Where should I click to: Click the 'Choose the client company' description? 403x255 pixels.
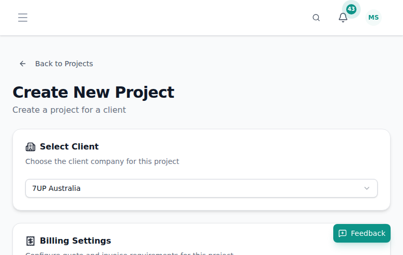102,161
